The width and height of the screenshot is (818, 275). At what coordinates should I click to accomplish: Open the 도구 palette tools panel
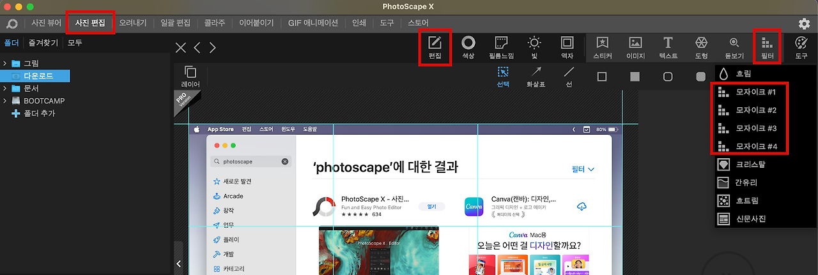pos(801,48)
